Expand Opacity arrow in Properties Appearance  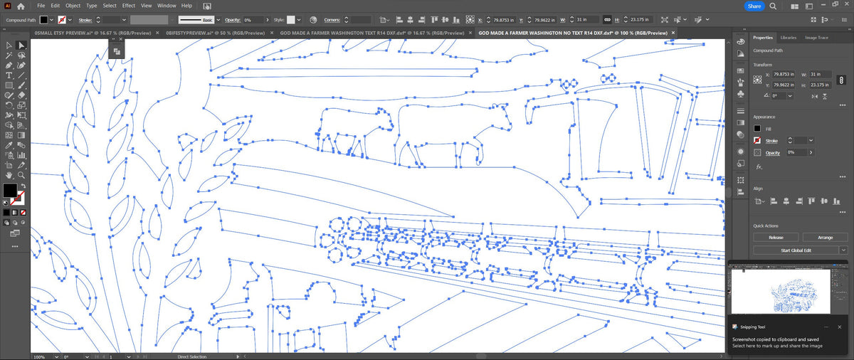coord(810,152)
